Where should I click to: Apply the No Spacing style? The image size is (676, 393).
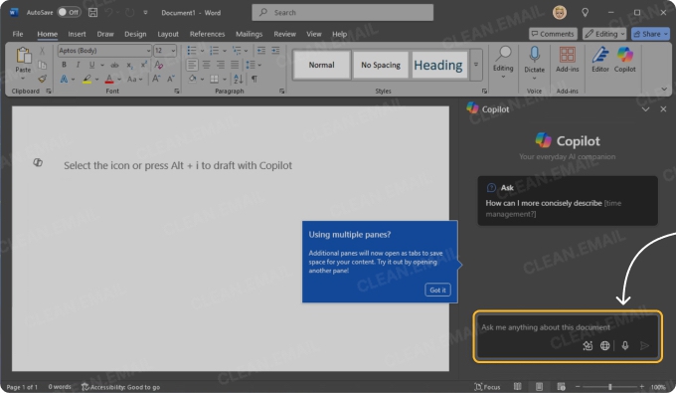380,65
